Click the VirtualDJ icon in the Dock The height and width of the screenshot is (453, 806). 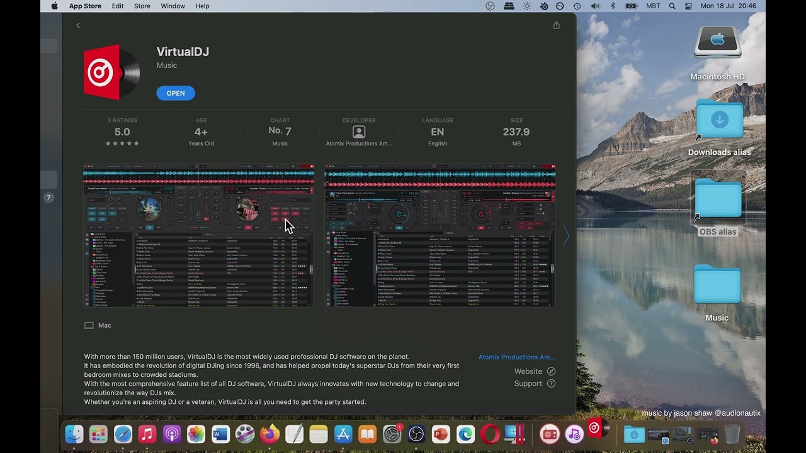pos(597,428)
